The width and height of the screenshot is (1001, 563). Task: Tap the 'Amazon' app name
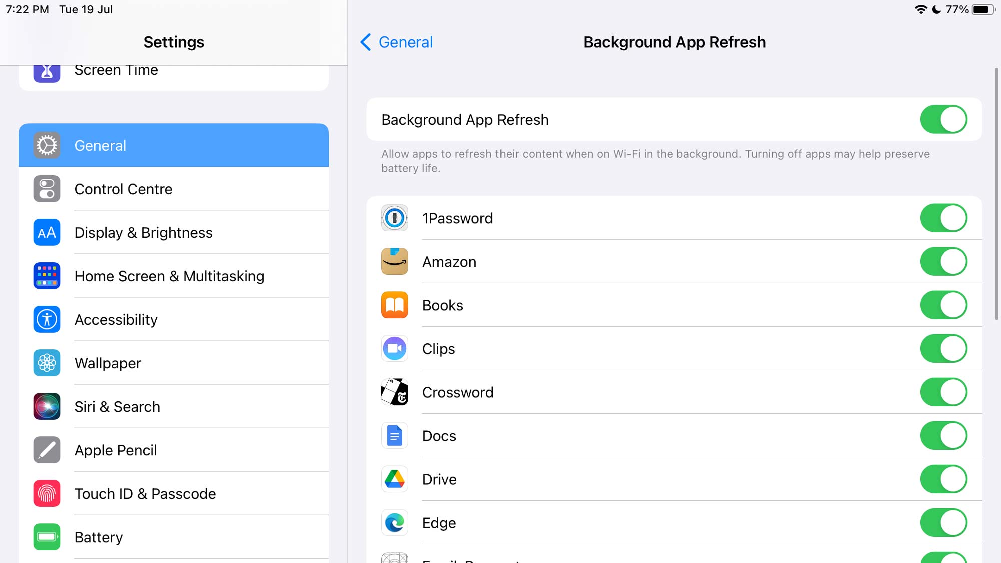click(x=449, y=262)
